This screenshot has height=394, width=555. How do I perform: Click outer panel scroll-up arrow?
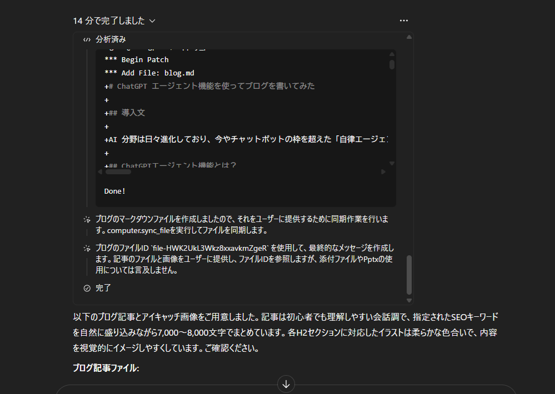409,37
